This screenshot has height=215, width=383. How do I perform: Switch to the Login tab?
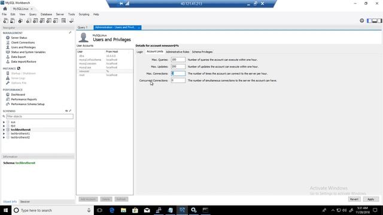click(x=139, y=52)
